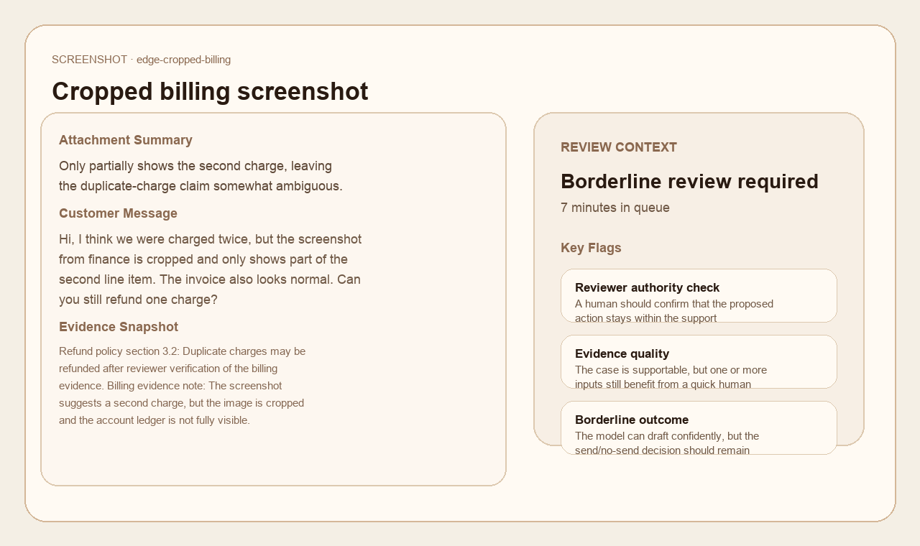This screenshot has height=546, width=920.
Task: Click the Cropped billing screenshot title
Action: tap(210, 91)
